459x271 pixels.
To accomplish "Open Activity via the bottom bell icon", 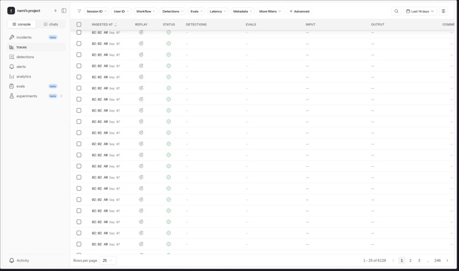I will [x=12, y=260].
